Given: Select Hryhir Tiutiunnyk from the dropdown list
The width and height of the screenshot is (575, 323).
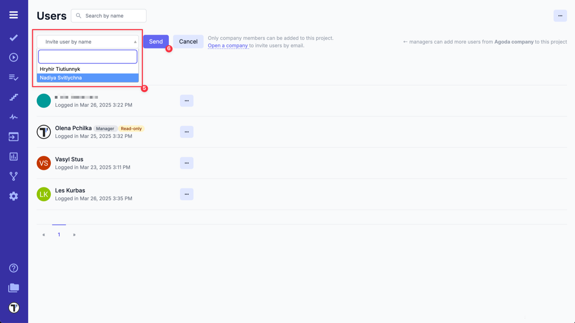Looking at the screenshot, I should [60, 69].
